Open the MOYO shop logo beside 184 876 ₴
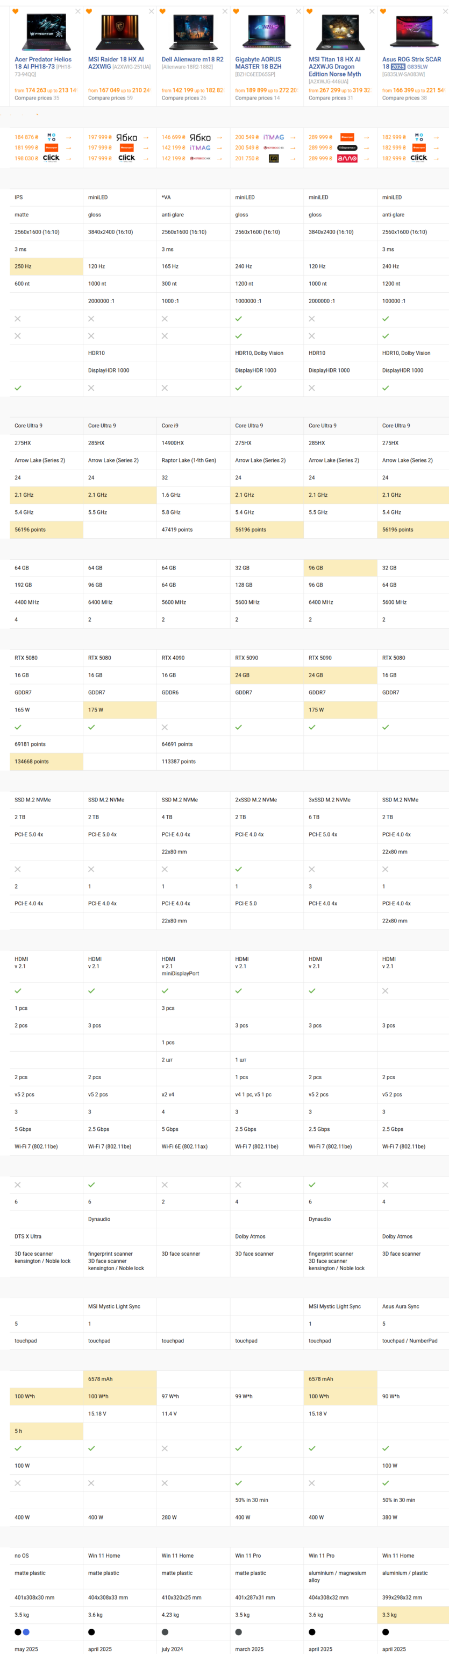This screenshot has width=449, height=1654. [51, 137]
